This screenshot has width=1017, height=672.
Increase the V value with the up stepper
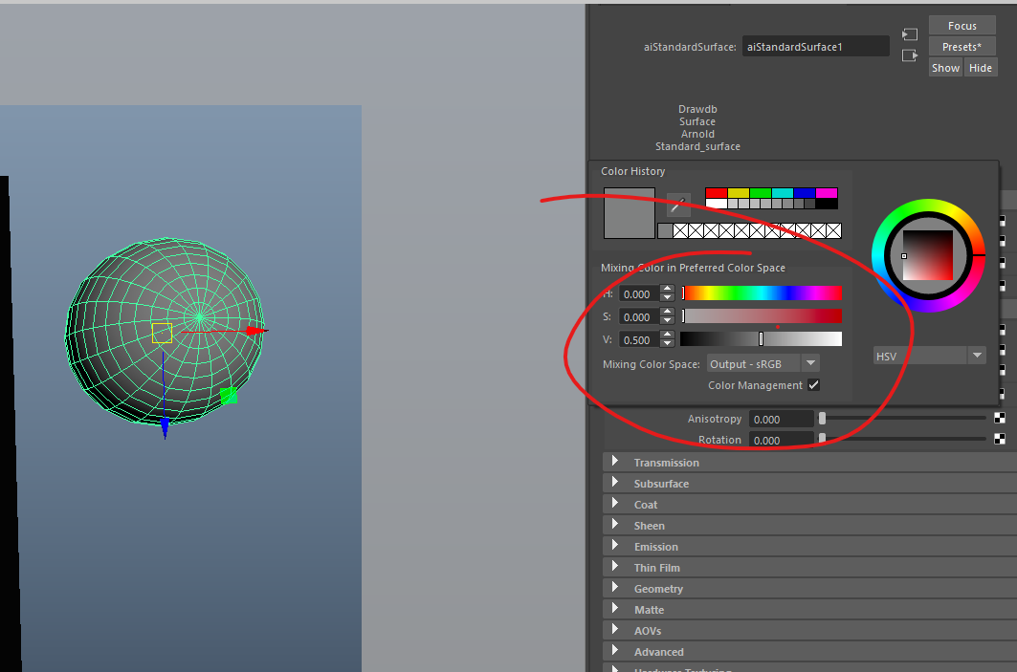tap(667, 335)
